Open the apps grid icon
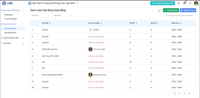This screenshot has height=98, width=200. point(190,3)
